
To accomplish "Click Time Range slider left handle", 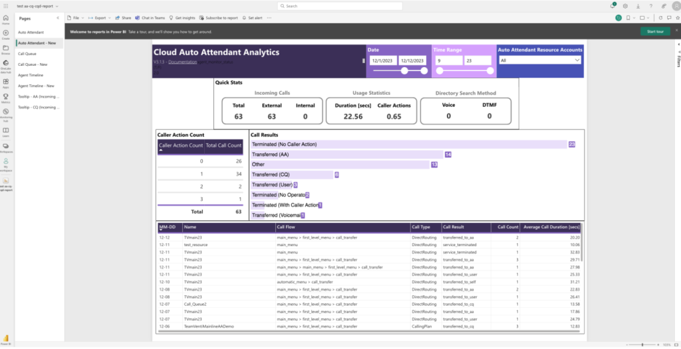I will coord(440,71).
